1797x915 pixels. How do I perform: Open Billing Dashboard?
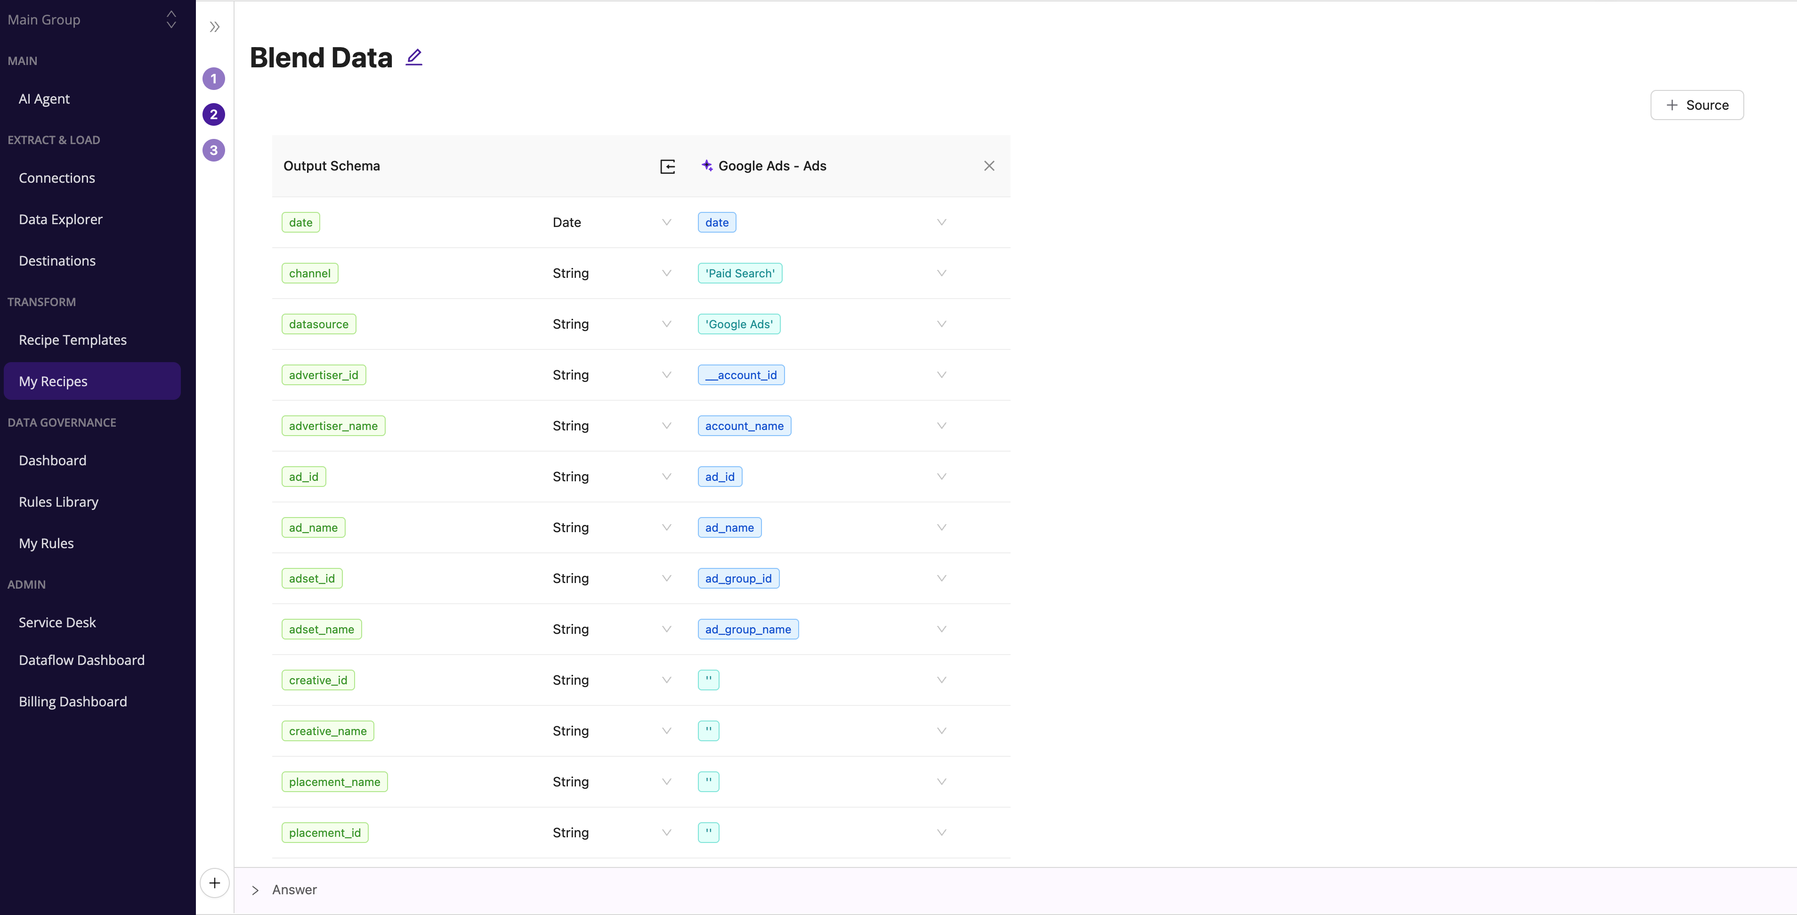(73, 702)
